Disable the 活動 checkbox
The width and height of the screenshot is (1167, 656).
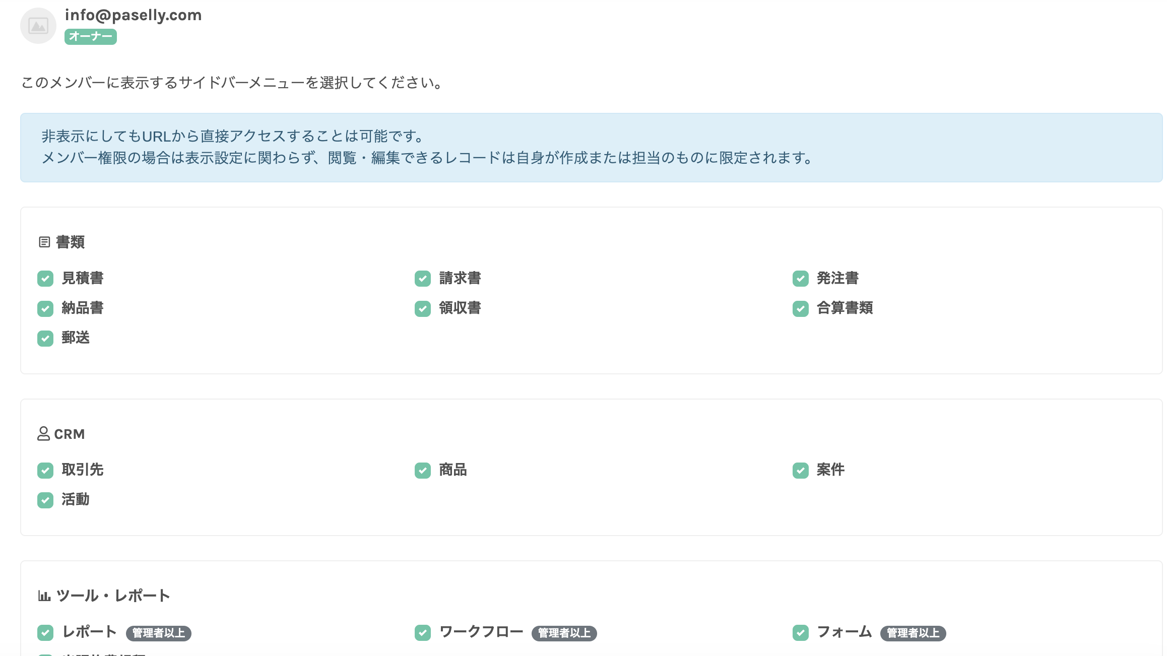[45, 500]
